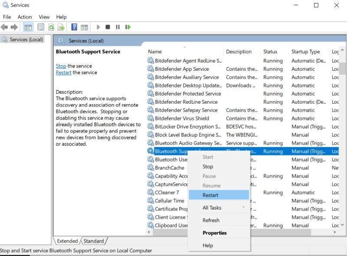Click the gear icon of Clipboard User service

151,225
